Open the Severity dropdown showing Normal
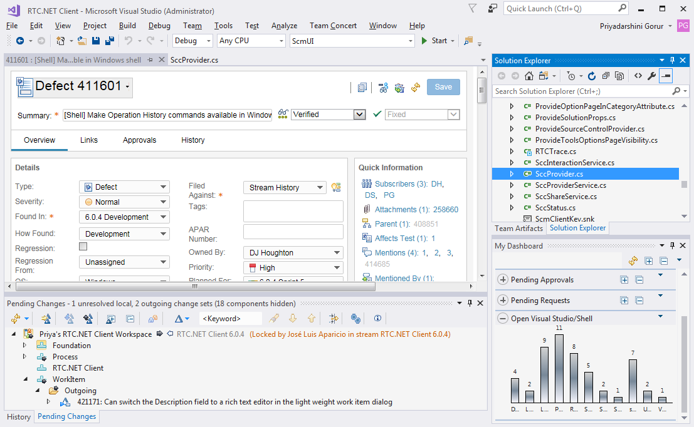The width and height of the screenshot is (694, 427). point(124,202)
